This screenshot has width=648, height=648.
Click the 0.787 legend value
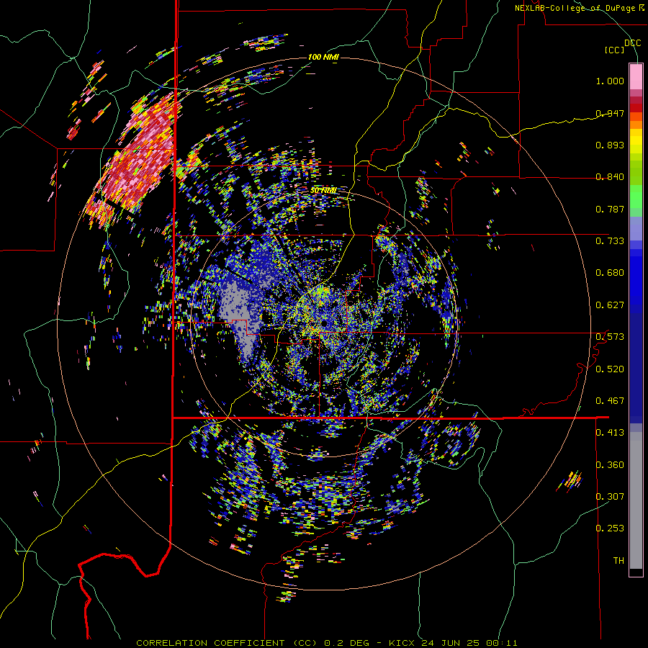[x=610, y=209]
